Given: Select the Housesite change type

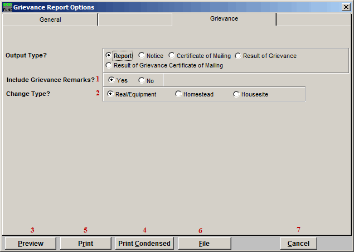Looking at the screenshot, I should tap(236, 94).
